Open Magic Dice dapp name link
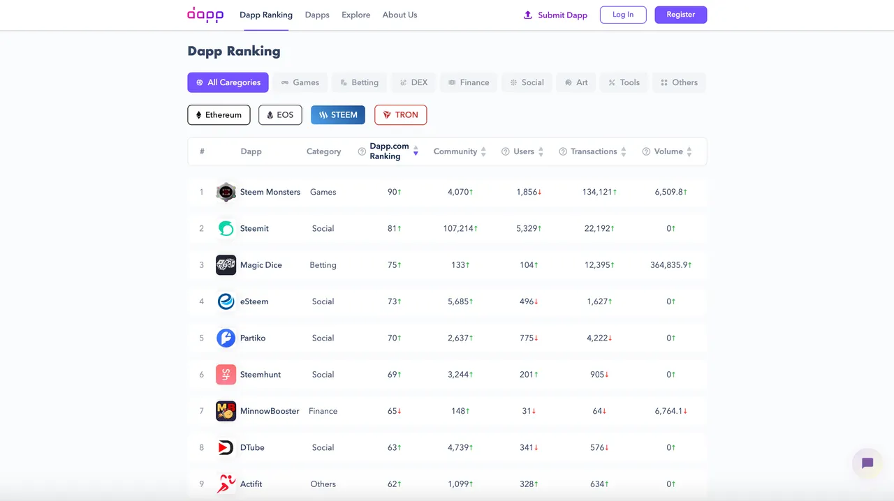The height and width of the screenshot is (501, 894). [261, 265]
